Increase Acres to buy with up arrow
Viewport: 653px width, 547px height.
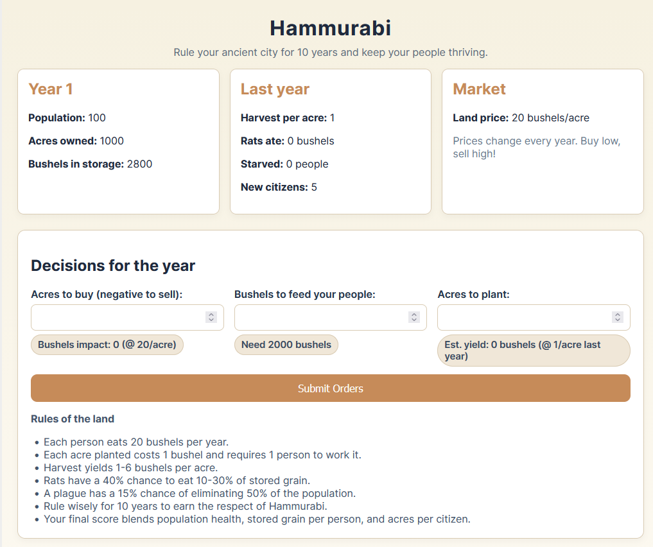(x=211, y=315)
